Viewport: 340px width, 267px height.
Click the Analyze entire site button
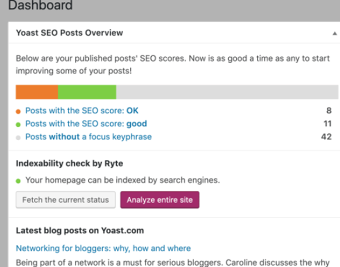coord(160,200)
